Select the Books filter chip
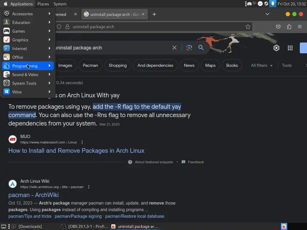 (x=232, y=65)
